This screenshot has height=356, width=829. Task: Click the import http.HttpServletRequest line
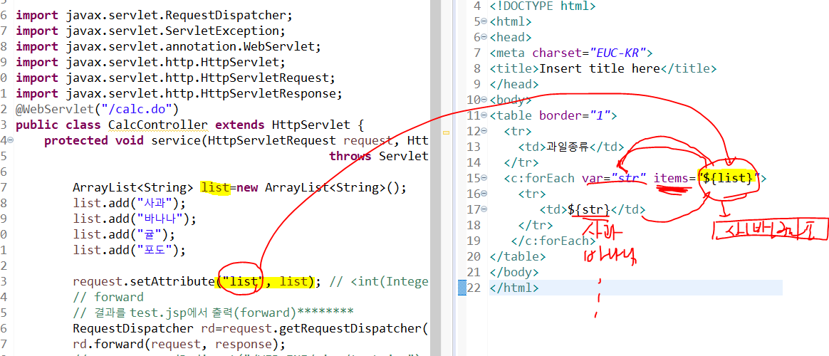point(176,79)
